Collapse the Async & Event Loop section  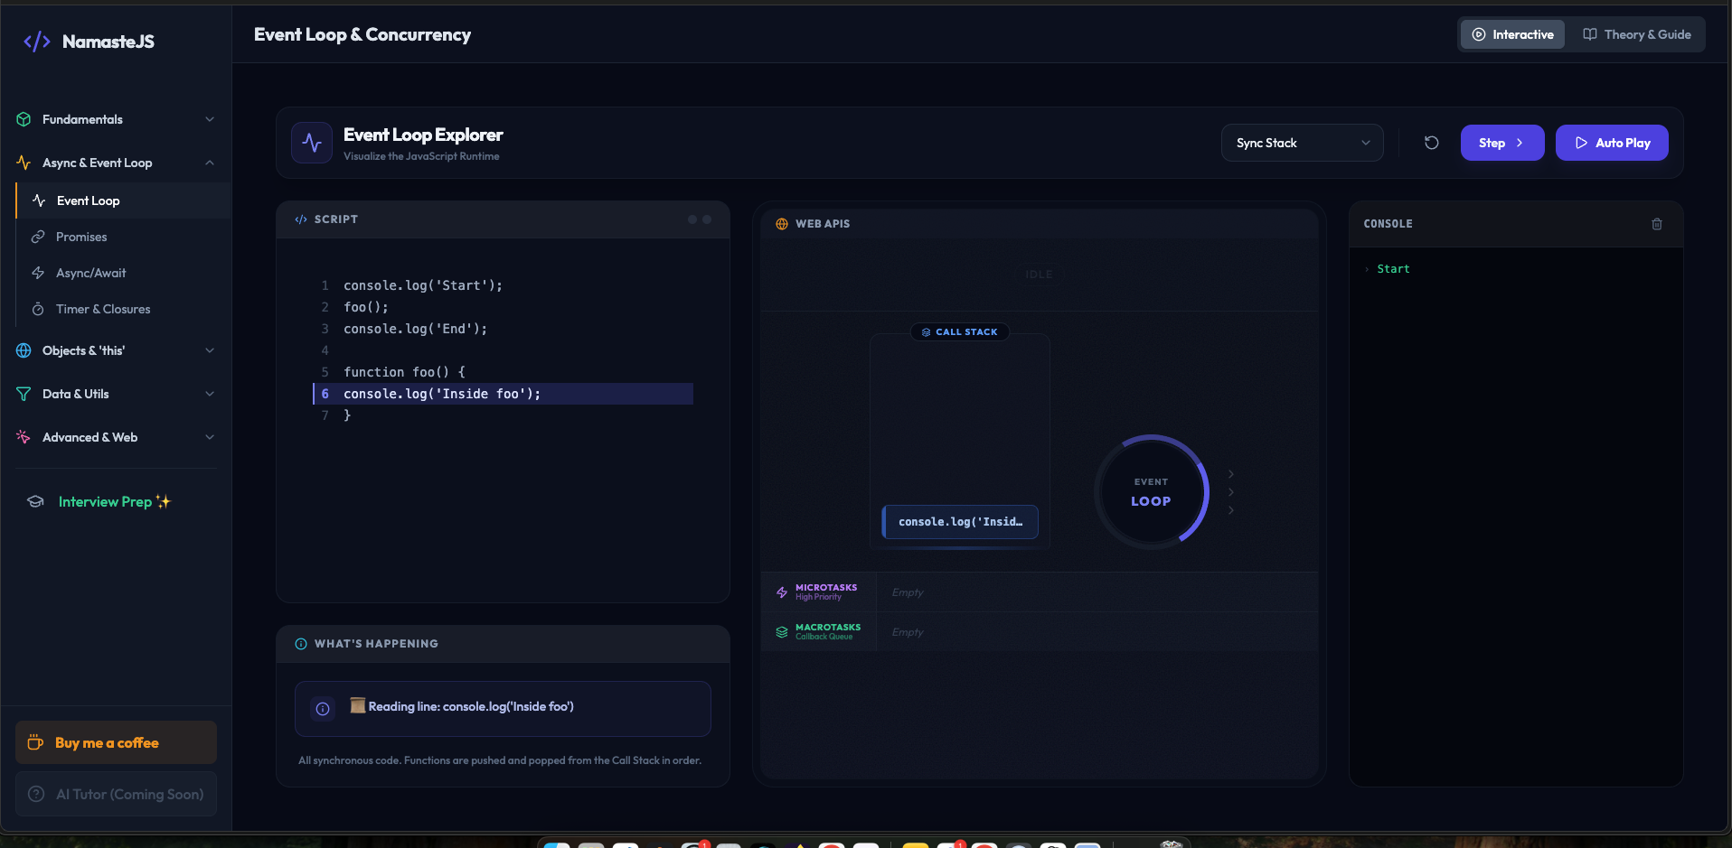(116, 163)
